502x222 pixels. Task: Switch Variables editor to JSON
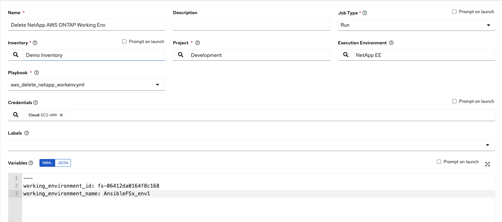tap(63, 163)
